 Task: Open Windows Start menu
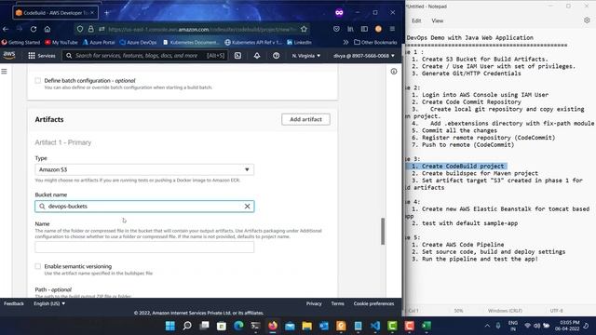pyautogui.click(x=170, y=326)
